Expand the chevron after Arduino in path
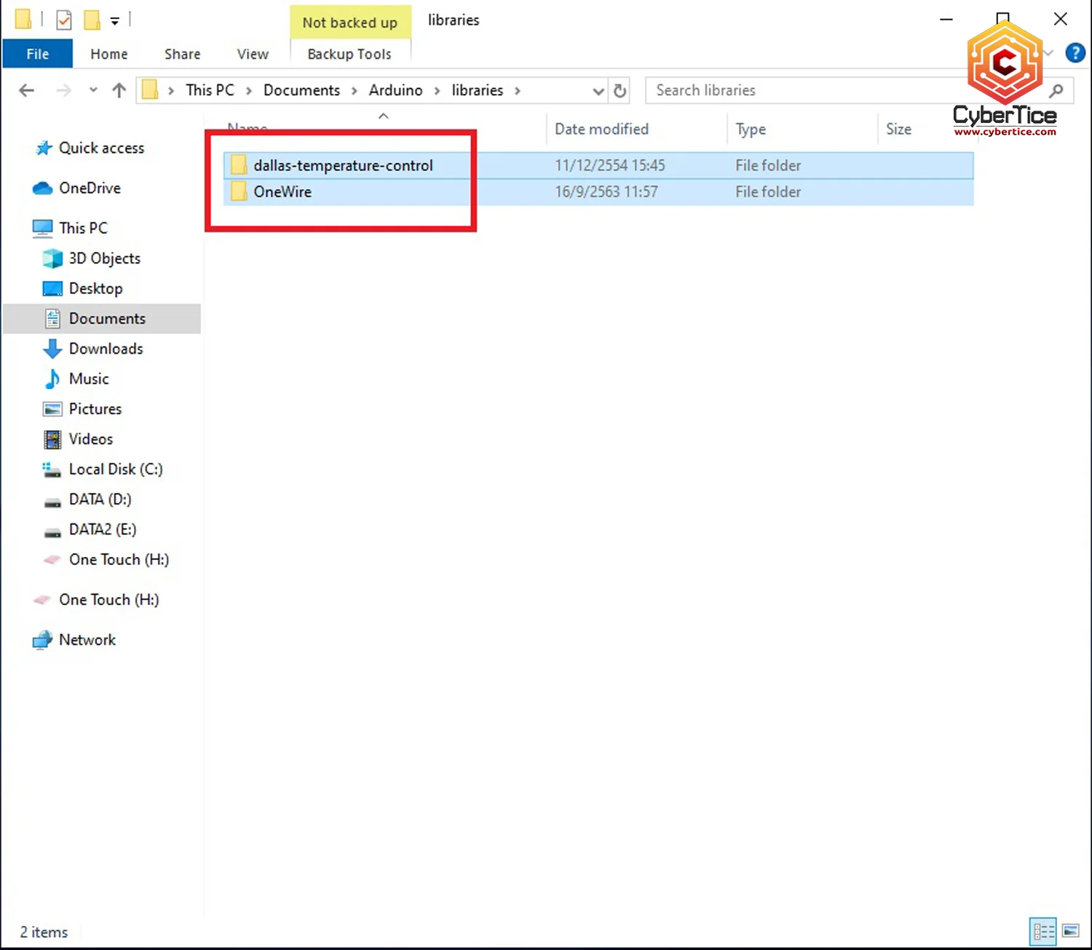 [437, 91]
